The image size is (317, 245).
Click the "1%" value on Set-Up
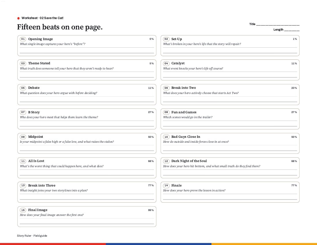pos(295,39)
